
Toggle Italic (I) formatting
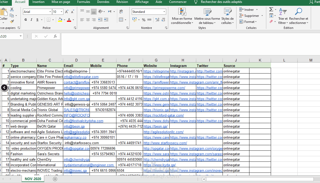(32, 20)
